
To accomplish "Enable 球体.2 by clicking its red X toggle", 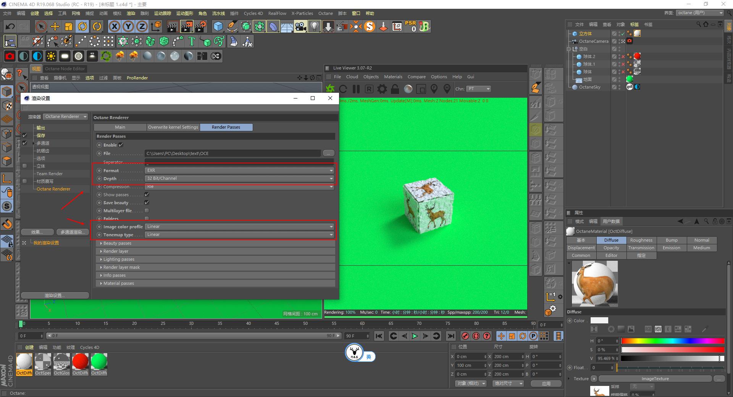I will pyautogui.click(x=623, y=56).
